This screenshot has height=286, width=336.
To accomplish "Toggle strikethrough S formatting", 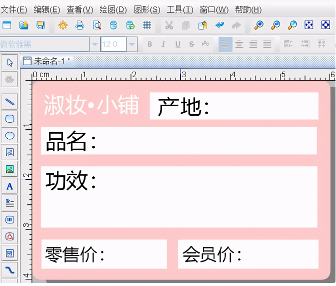I will click(191, 44).
